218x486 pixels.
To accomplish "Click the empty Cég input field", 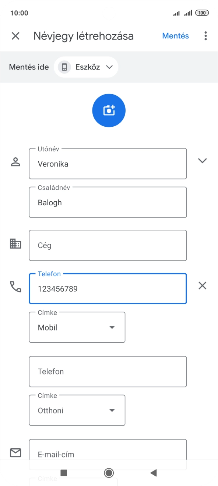I will (108, 245).
